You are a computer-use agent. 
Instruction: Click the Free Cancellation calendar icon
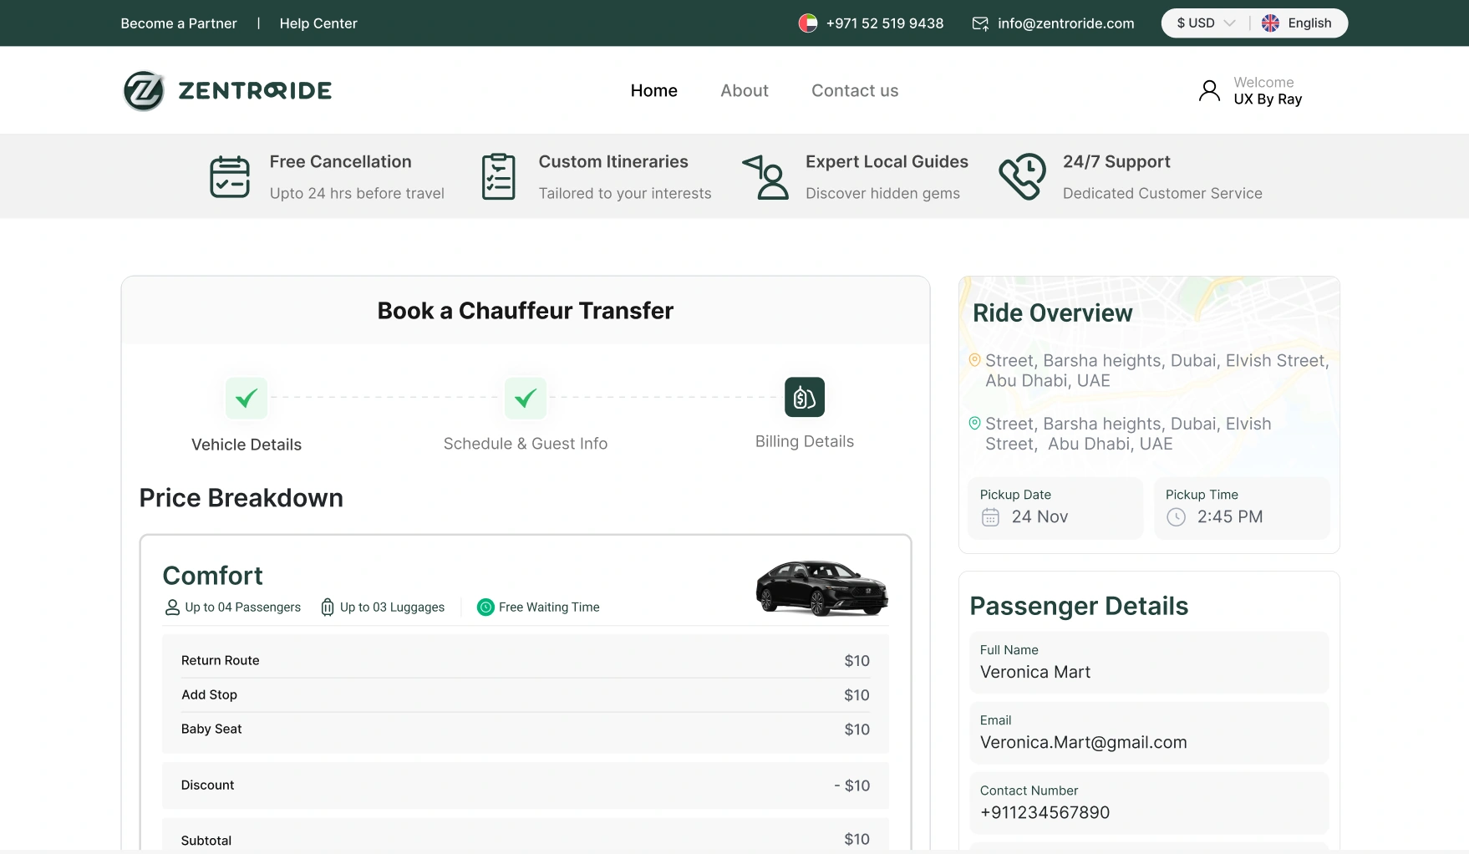[x=230, y=177]
